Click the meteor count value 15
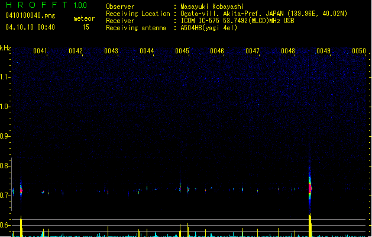 coord(86,27)
